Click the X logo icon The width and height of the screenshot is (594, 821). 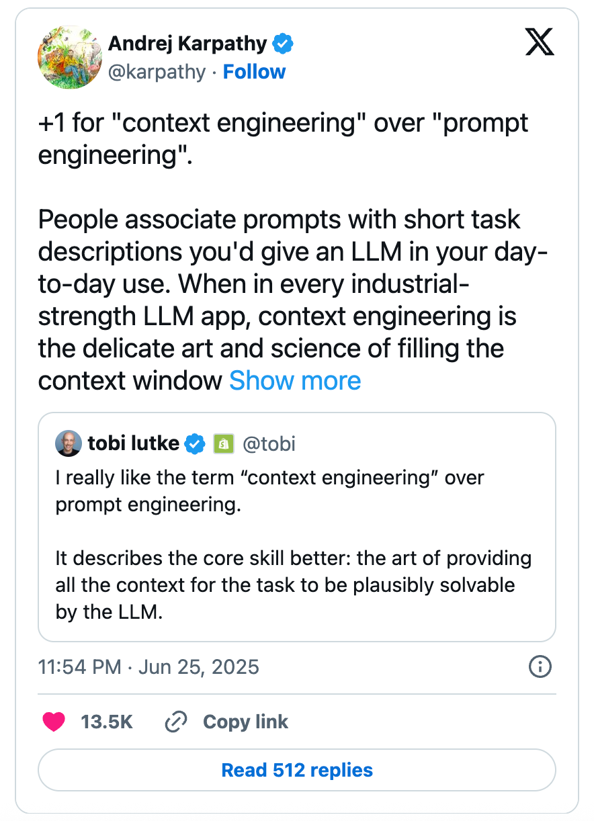tap(539, 44)
